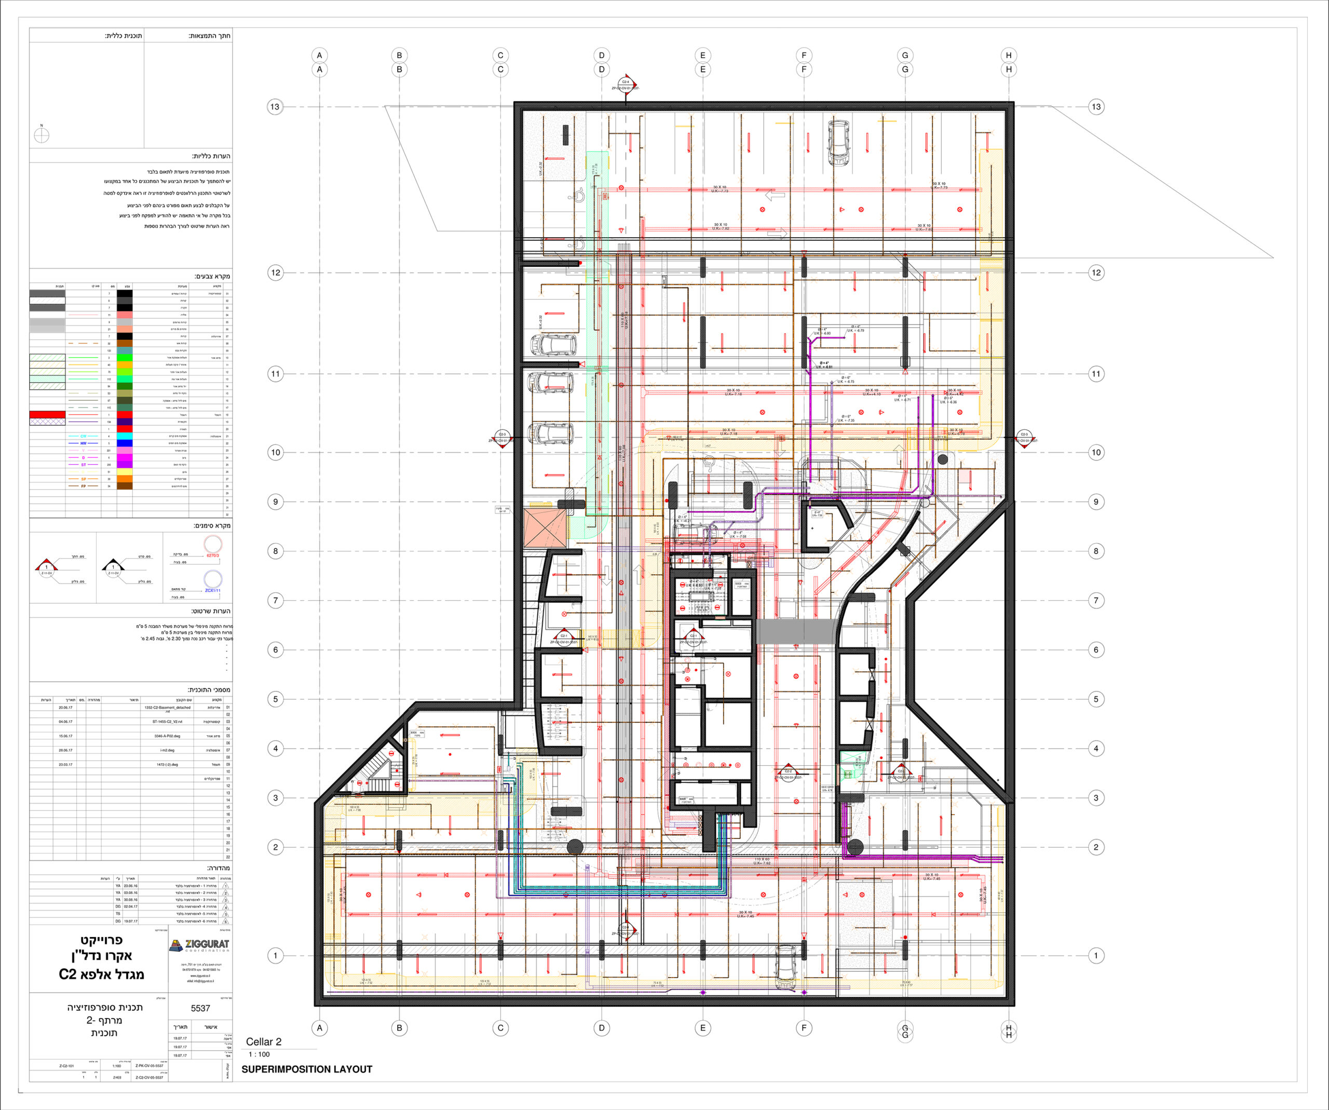1329x1110 pixels.
Task: Click the red circle above 6270/3
Action: click(213, 544)
